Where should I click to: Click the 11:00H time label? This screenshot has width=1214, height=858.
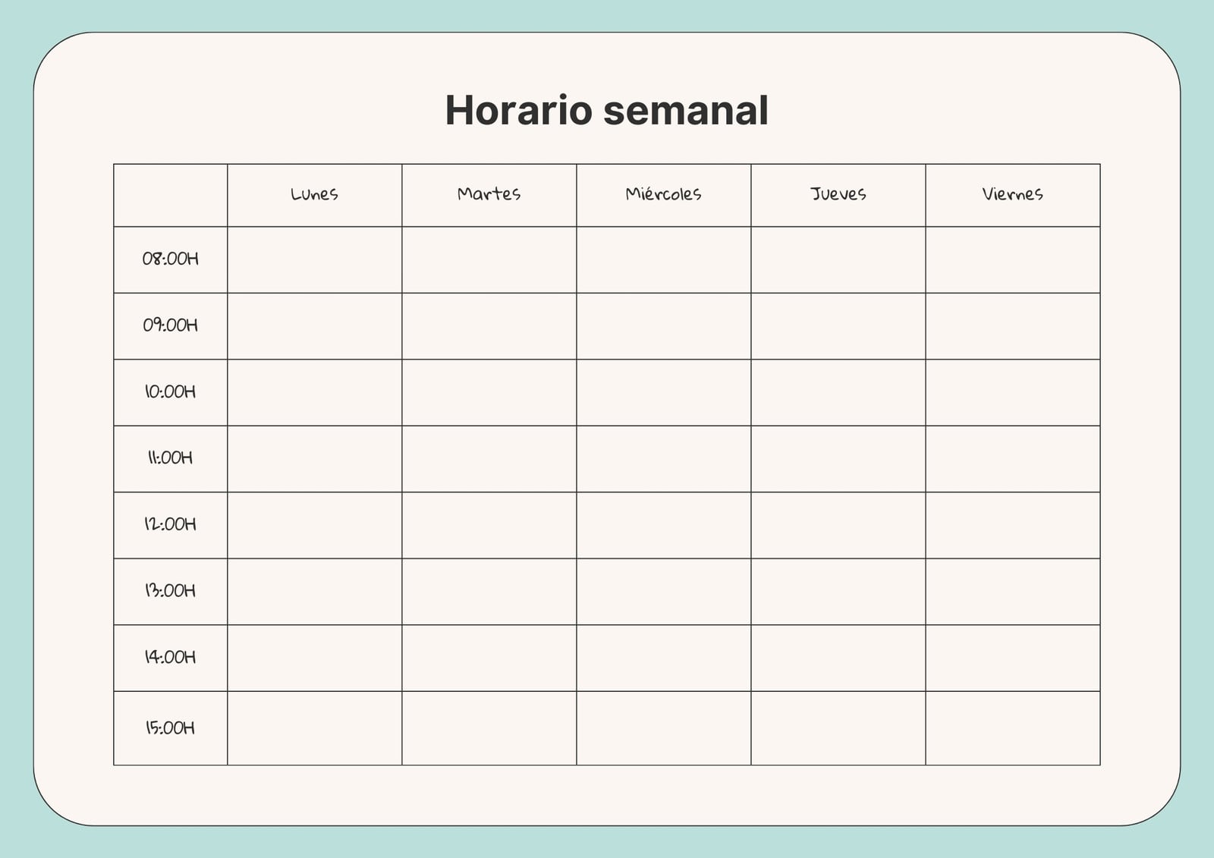click(x=171, y=457)
